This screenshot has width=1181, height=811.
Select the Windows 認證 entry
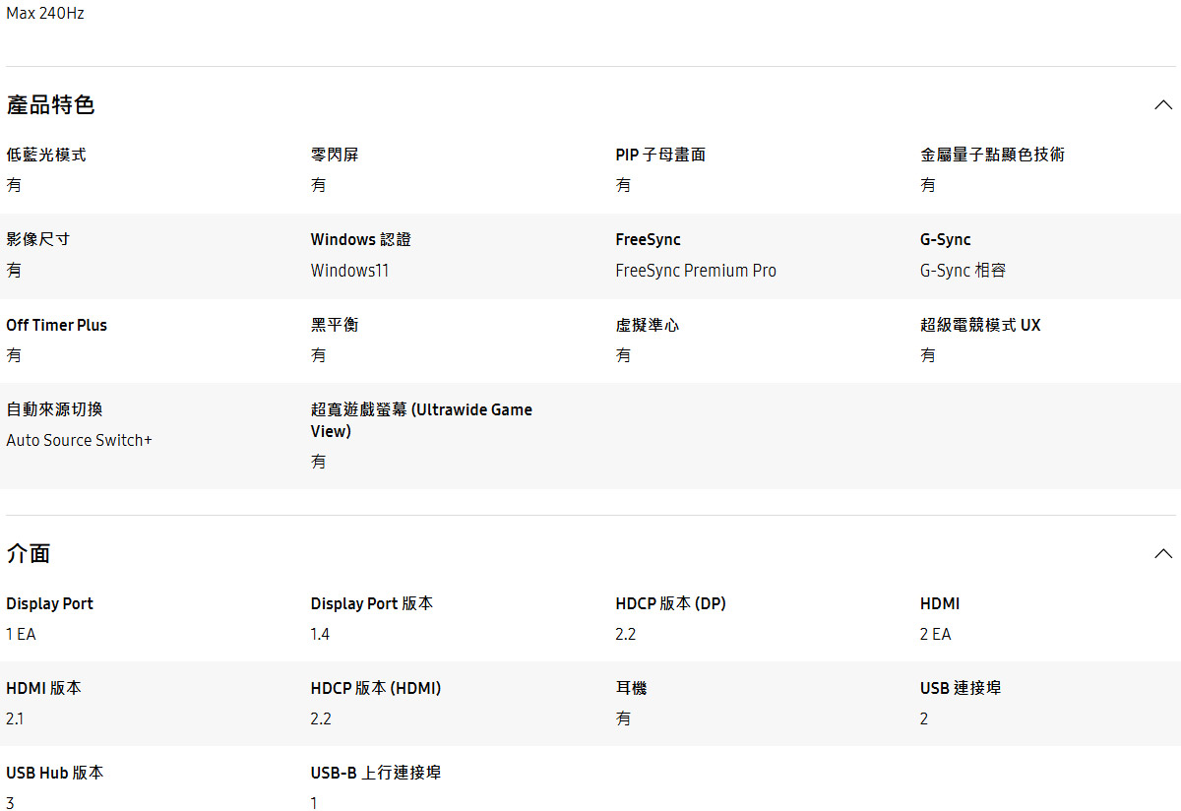click(360, 239)
